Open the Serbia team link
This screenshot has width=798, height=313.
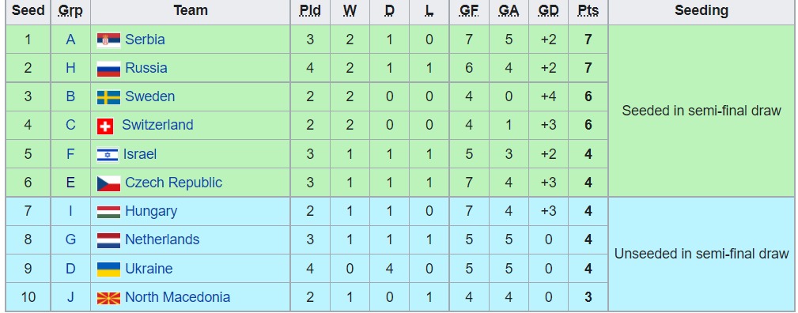(x=145, y=40)
